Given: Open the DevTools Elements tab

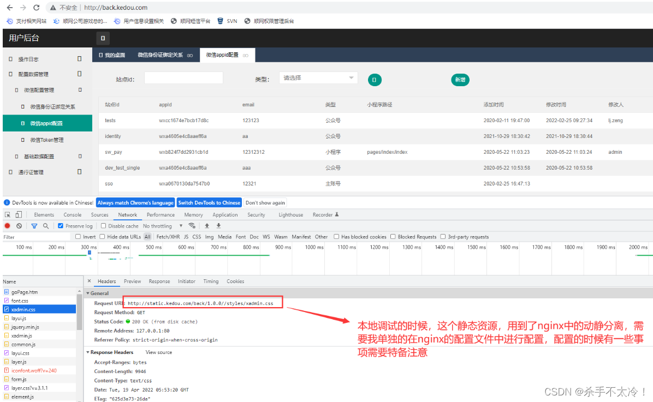Looking at the screenshot, I should pos(44,215).
